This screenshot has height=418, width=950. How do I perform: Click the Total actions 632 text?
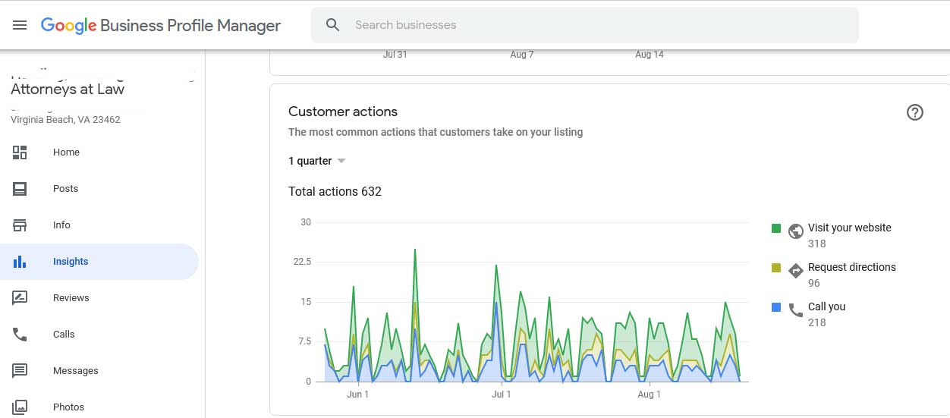[335, 191]
